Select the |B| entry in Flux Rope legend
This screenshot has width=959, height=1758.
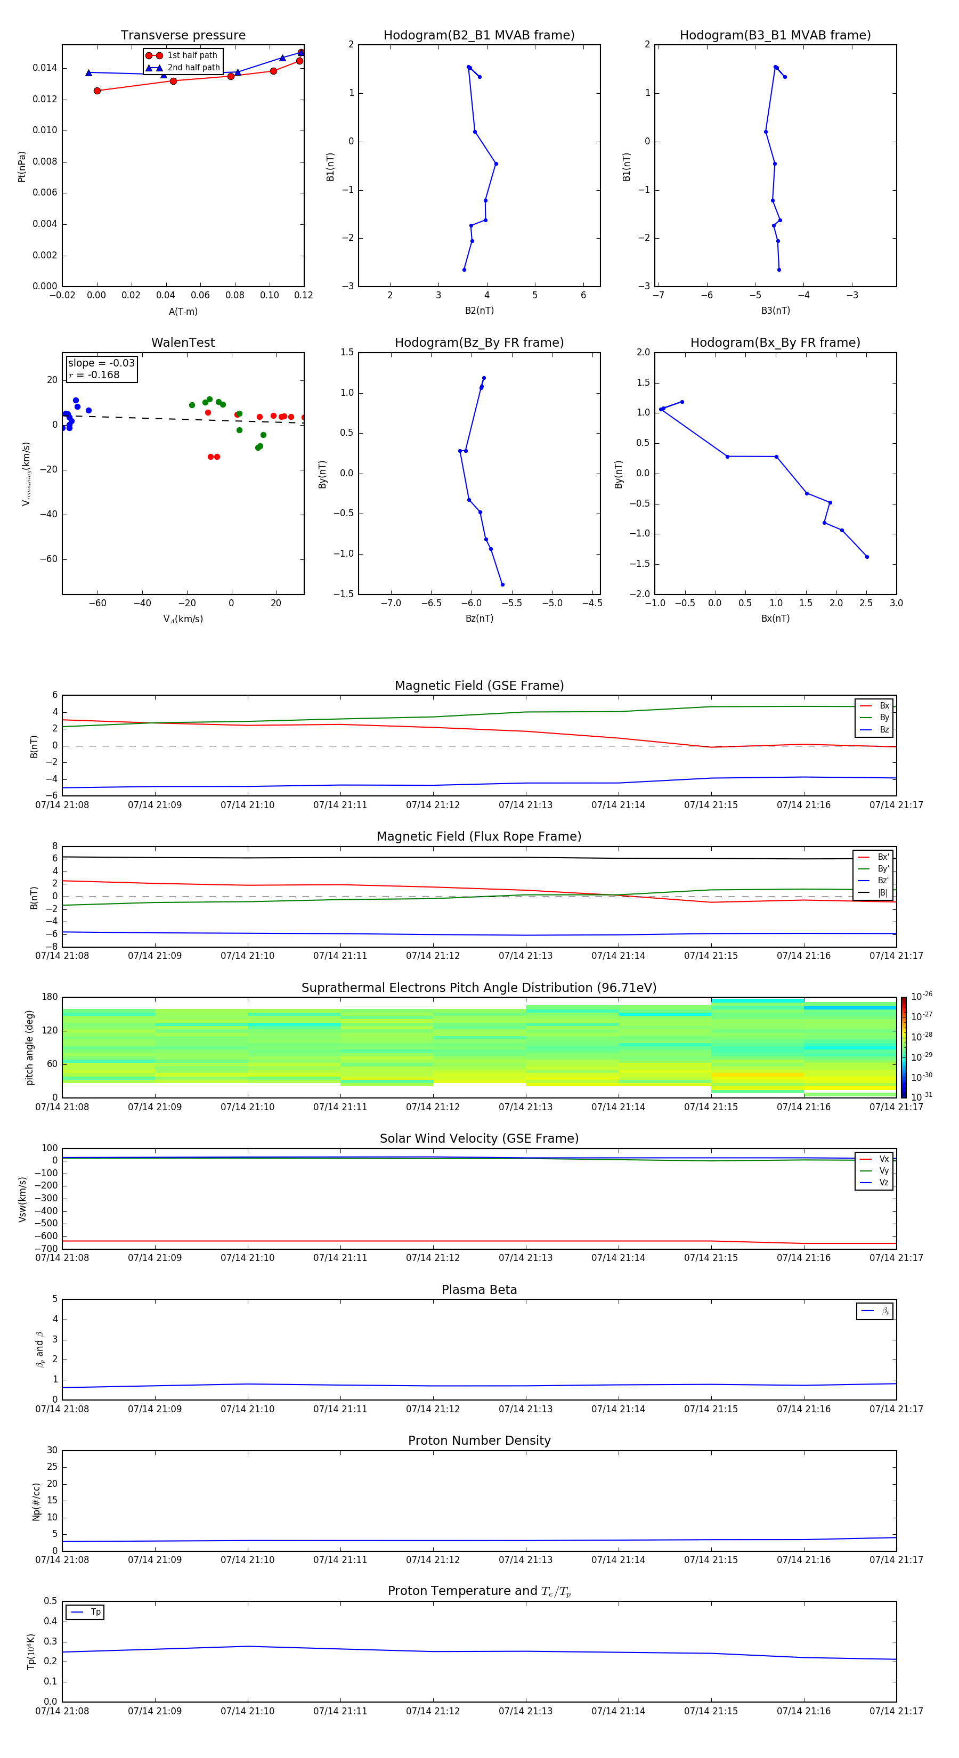(x=873, y=893)
